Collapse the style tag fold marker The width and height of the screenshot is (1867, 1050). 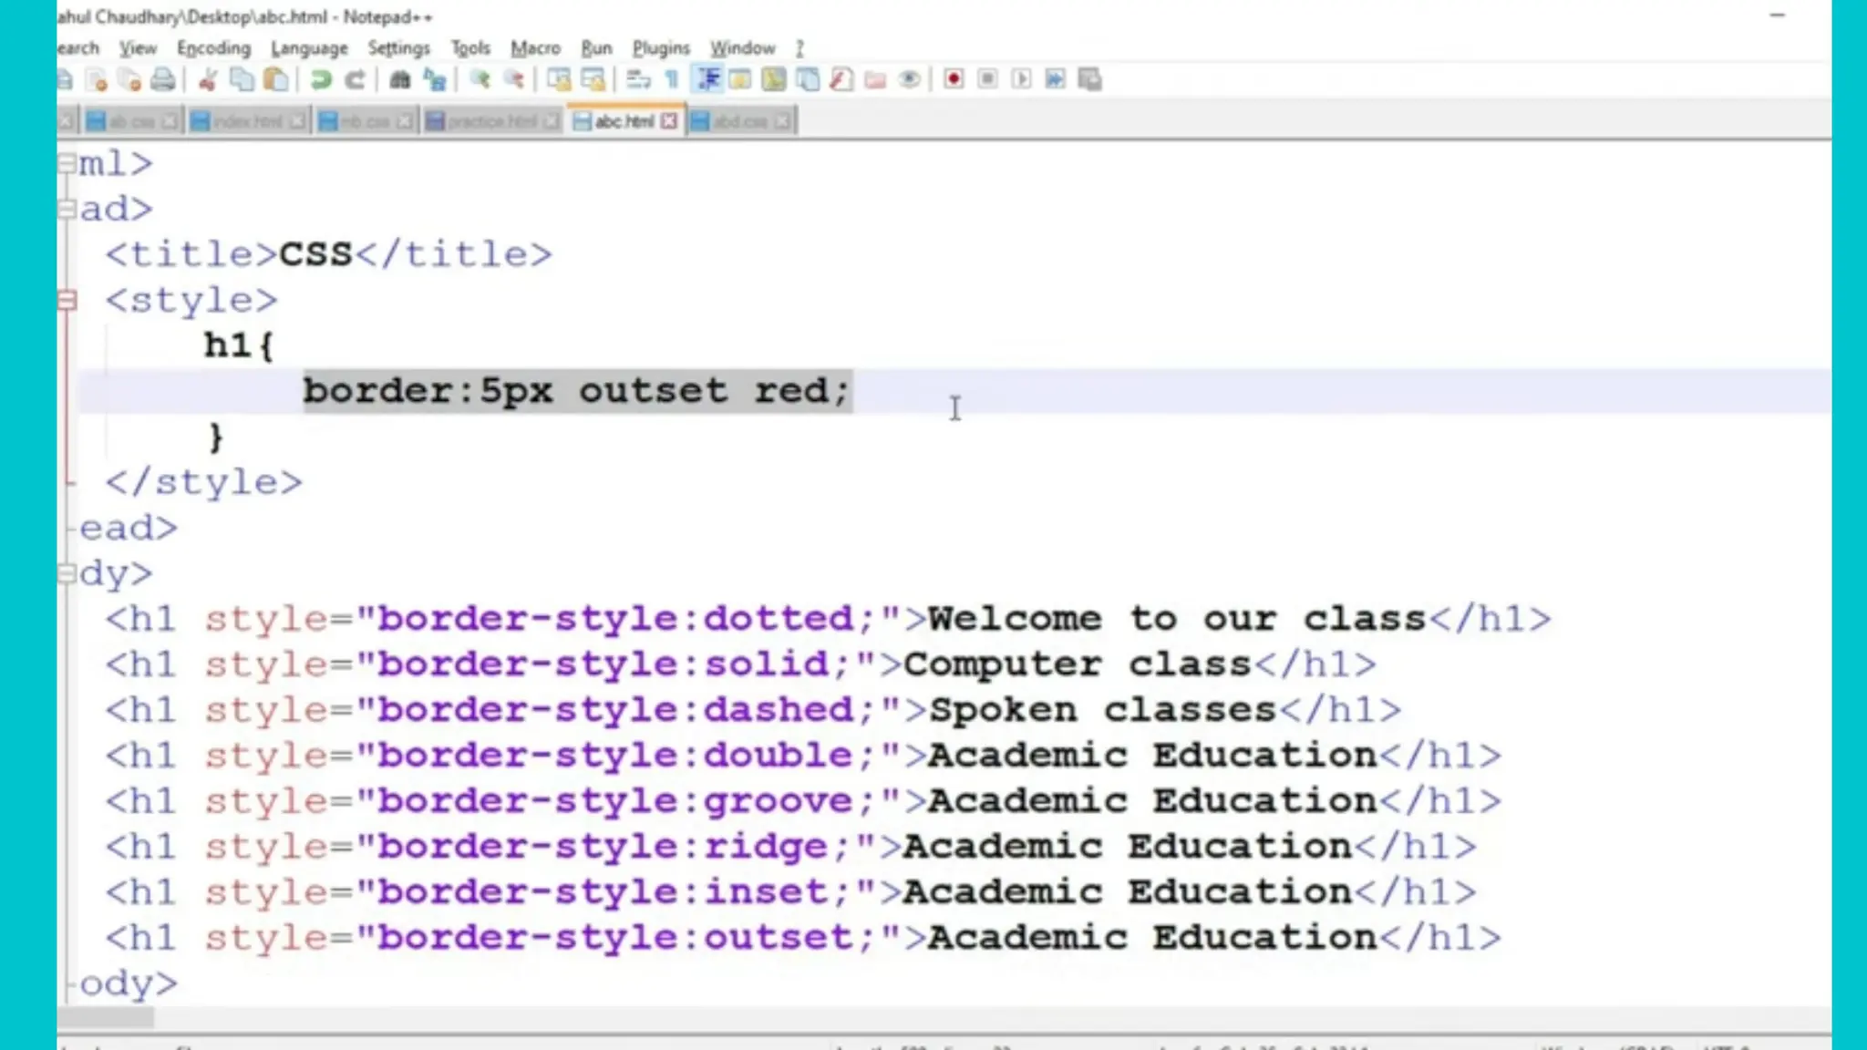[x=67, y=300]
